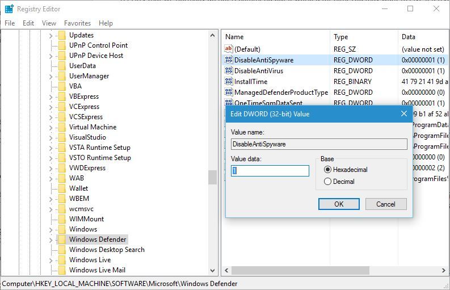Expand the Windows Defender key

click(x=51, y=239)
